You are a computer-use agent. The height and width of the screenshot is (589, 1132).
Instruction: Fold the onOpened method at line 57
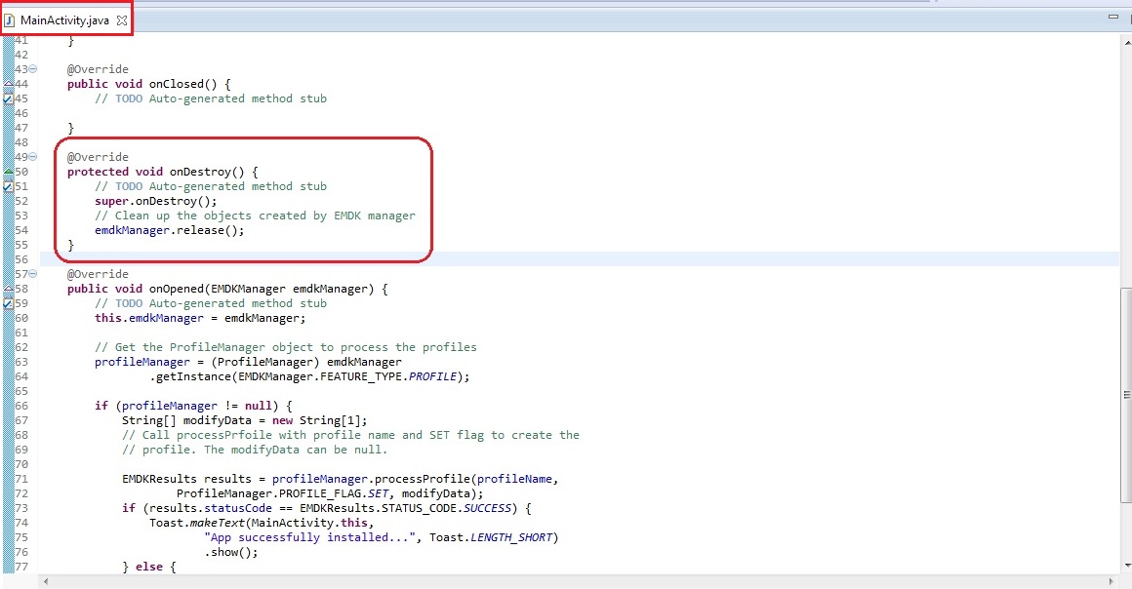33,274
